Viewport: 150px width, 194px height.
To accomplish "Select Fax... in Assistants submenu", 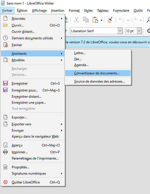I will [x=98, y=59].
